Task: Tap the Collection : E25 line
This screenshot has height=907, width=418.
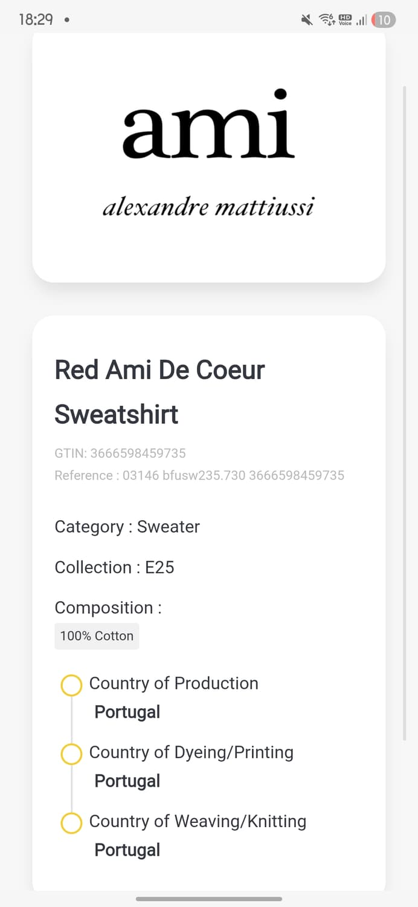Action: point(114,567)
